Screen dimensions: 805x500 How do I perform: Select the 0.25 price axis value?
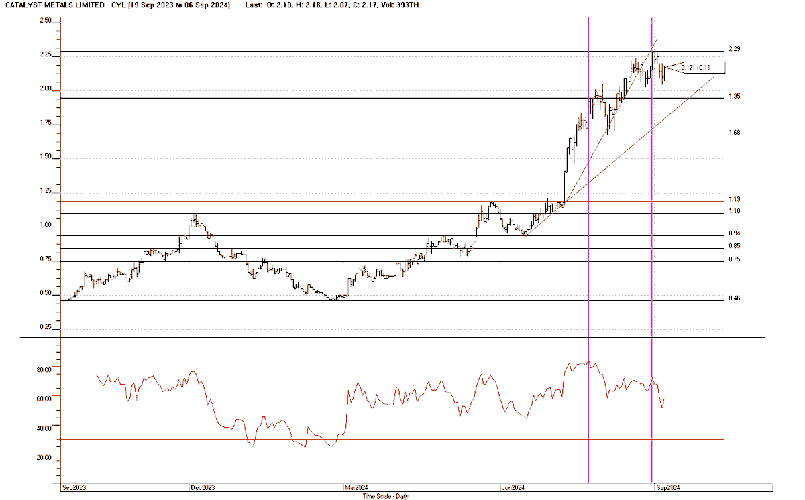tap(46, 327)
